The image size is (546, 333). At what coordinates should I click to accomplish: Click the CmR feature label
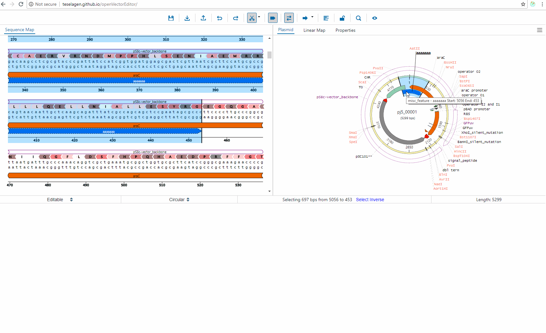click(367, 78)
